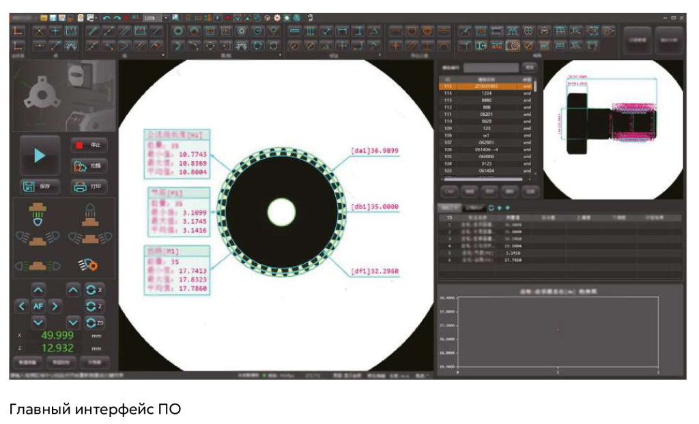Image resolution: width=699 pixels, height=424 pixels.
Task: Click the template search input field
Action: point(491,68)
